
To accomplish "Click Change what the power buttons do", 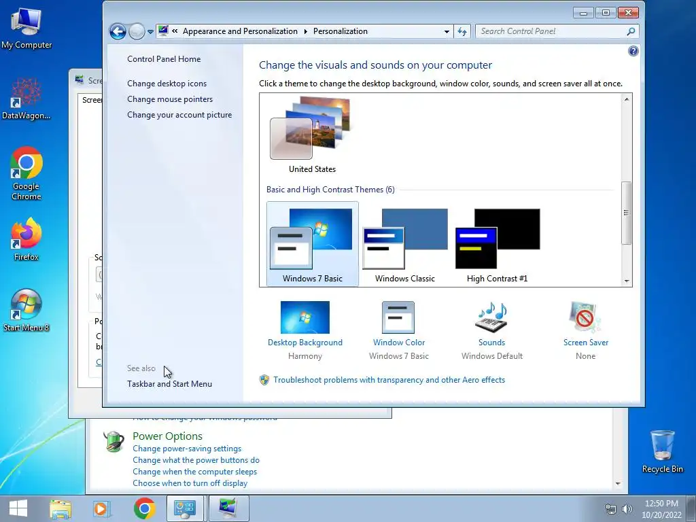I will pos(196,460).
